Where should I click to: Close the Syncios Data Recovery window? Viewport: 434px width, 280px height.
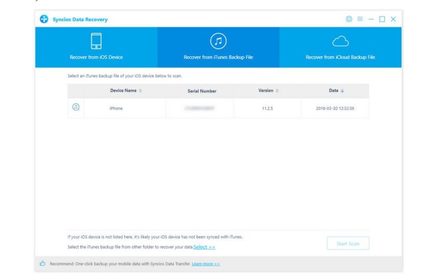[x=393, y=19]
